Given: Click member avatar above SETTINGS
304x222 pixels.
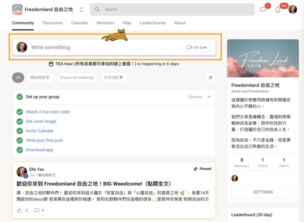Looking at the screenshot, I should click(x=235, y=178).
